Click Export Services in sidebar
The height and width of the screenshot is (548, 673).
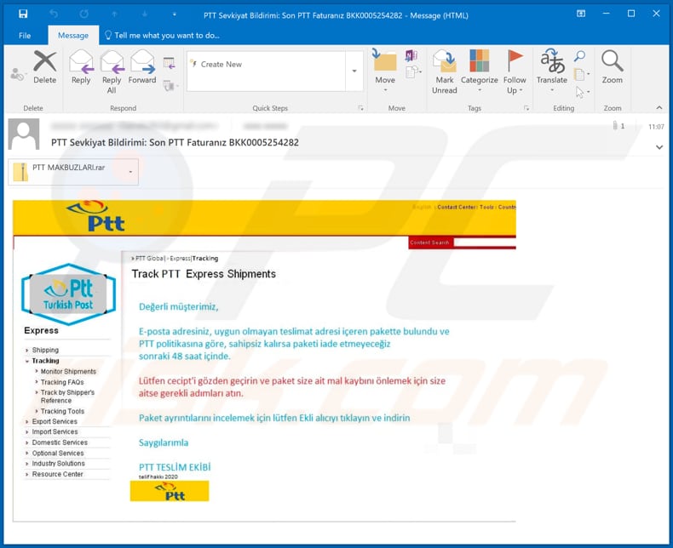point(55,422)
